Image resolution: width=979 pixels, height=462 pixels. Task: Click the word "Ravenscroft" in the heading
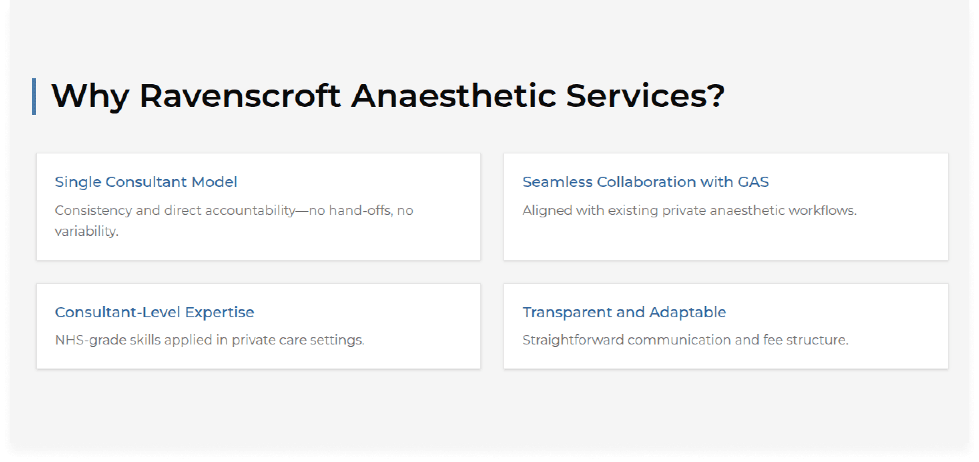click(x=240, y=96)
